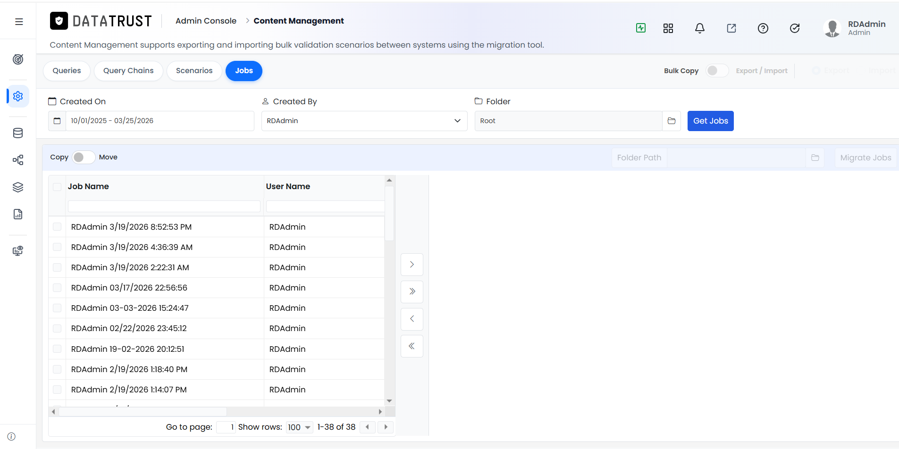Image resolution: width=899 pixels, height=449 pixels.
Task: Open the RDAdmin user avatar
Action: click(x=832, y=28)
